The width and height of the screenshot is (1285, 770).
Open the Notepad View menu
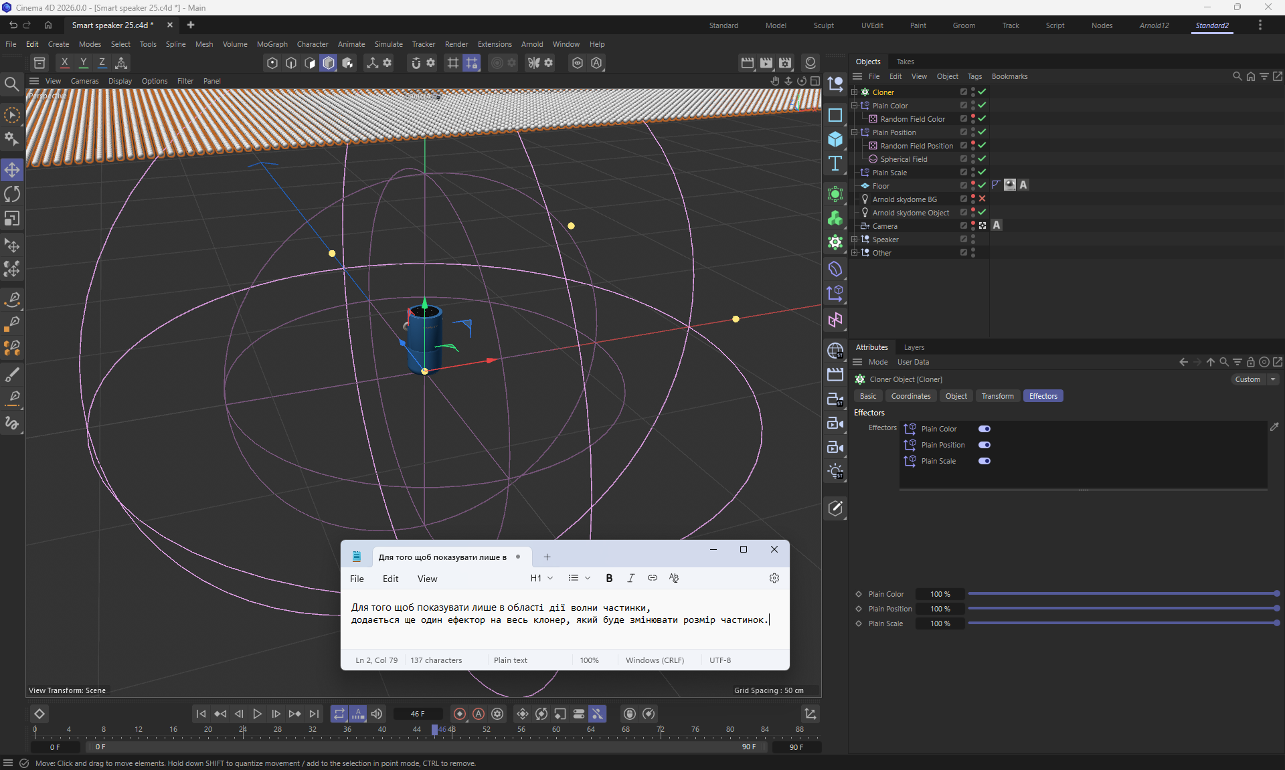point(427,579)
